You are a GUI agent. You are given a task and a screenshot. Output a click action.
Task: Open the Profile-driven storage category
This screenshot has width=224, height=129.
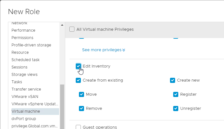click(31, 45)
